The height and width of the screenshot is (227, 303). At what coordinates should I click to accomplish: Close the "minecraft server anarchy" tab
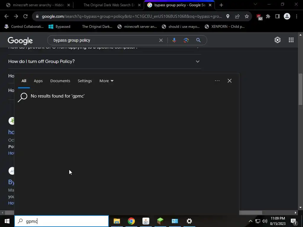69,5
